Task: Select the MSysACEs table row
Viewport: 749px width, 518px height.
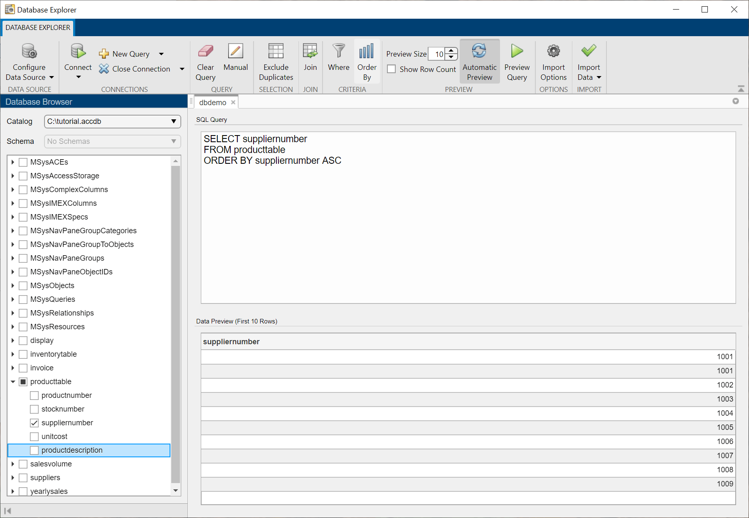Action: tap(89, 162)
